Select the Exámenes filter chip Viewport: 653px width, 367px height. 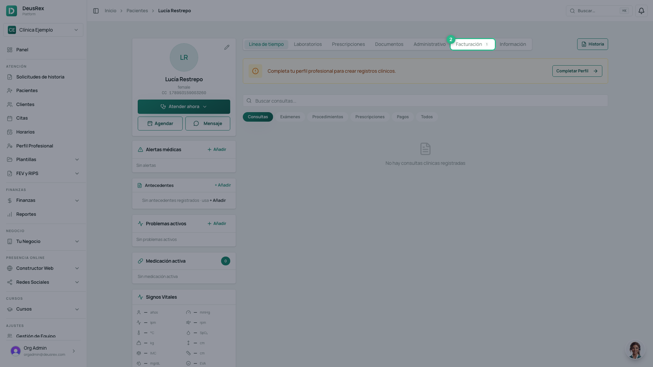290,117
